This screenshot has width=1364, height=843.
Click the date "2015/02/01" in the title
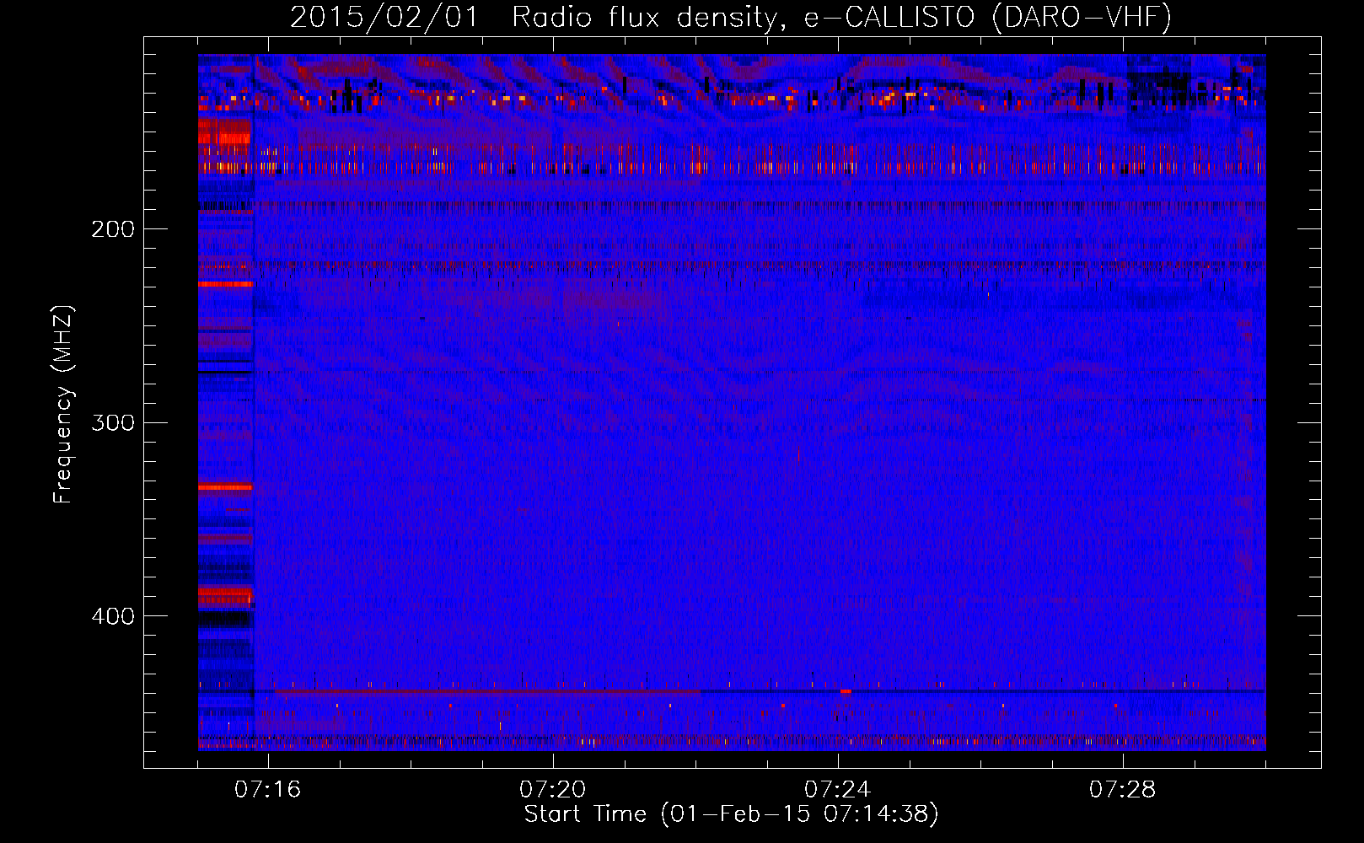coord(384,17)
